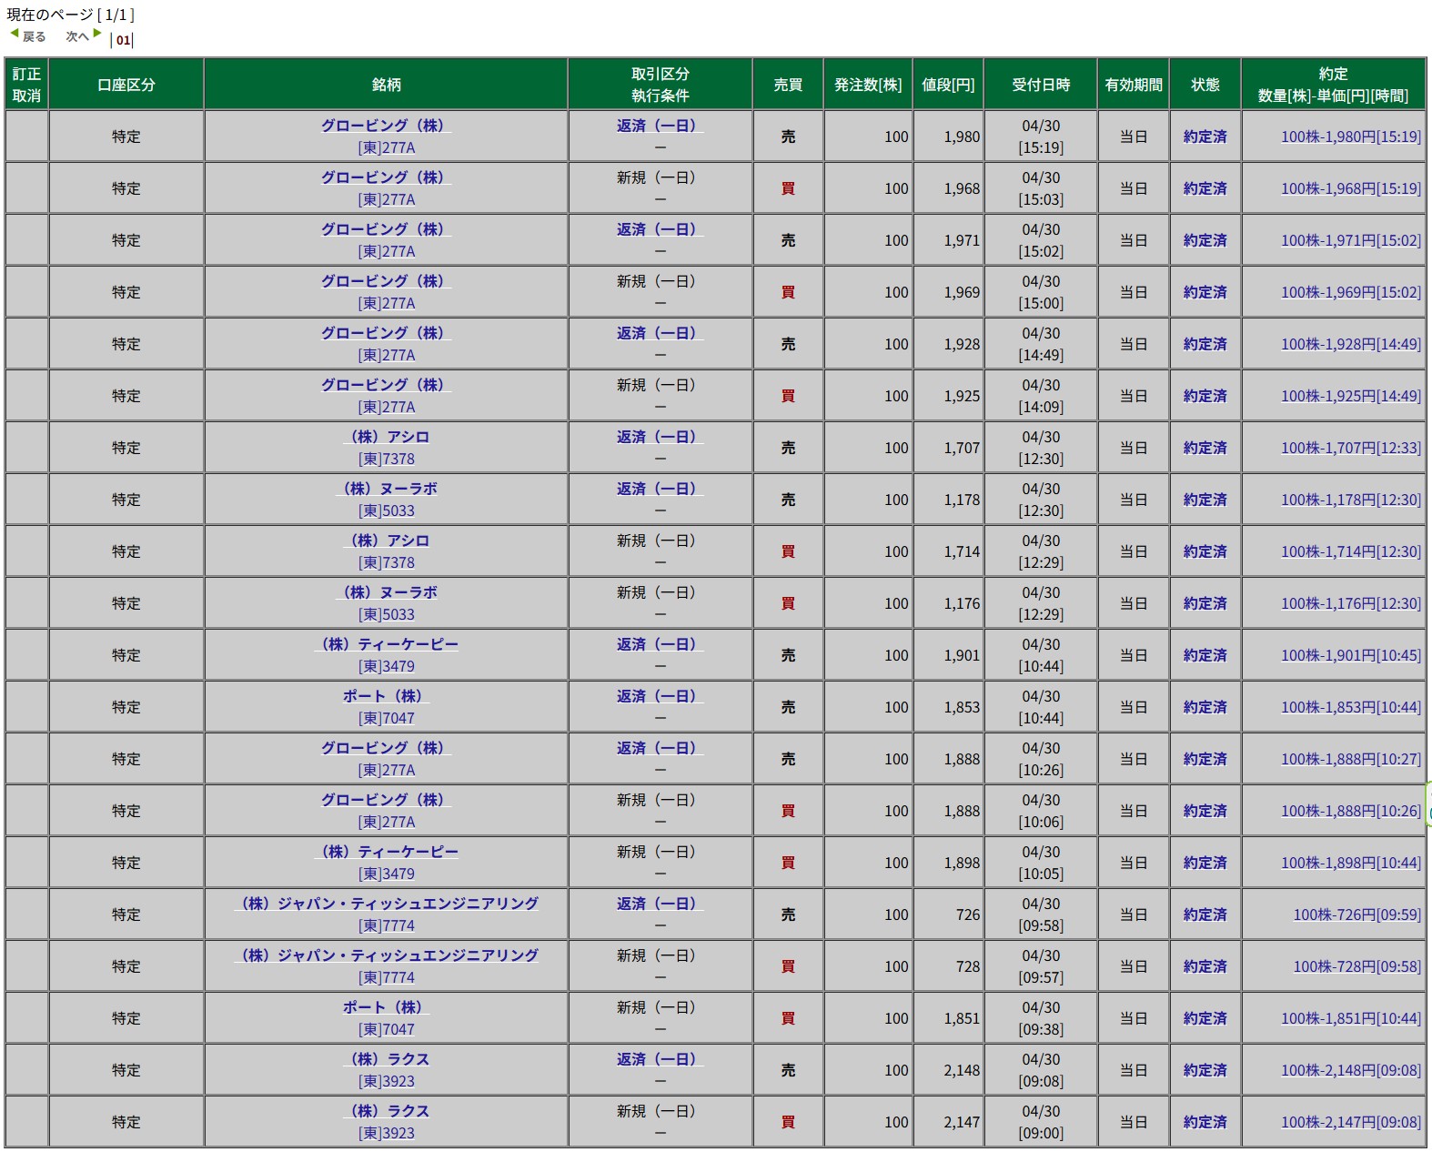The image size is (1432, 1152).
Task: Click 返済(一日) for ティーケーピー 1,901 sell order
Action: point(659,645)
